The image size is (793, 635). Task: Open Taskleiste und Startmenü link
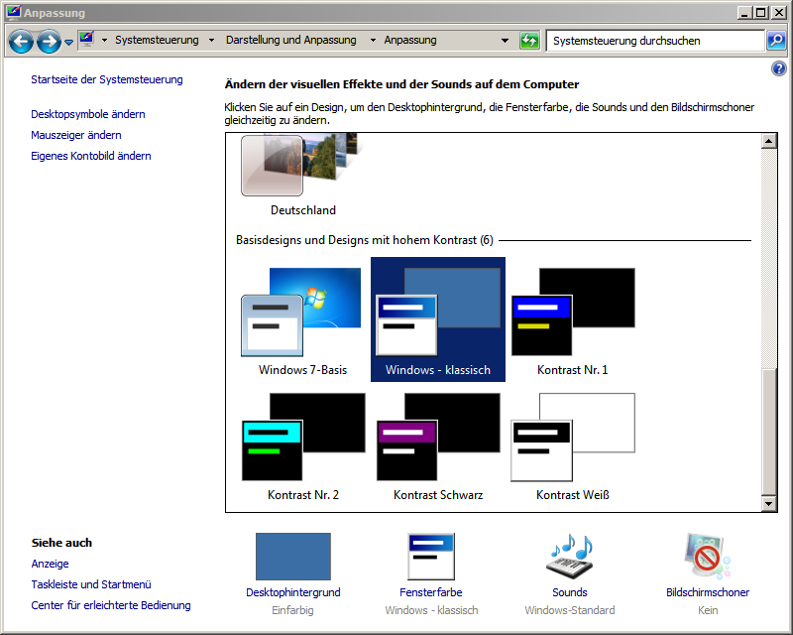[x=91, y=584]
